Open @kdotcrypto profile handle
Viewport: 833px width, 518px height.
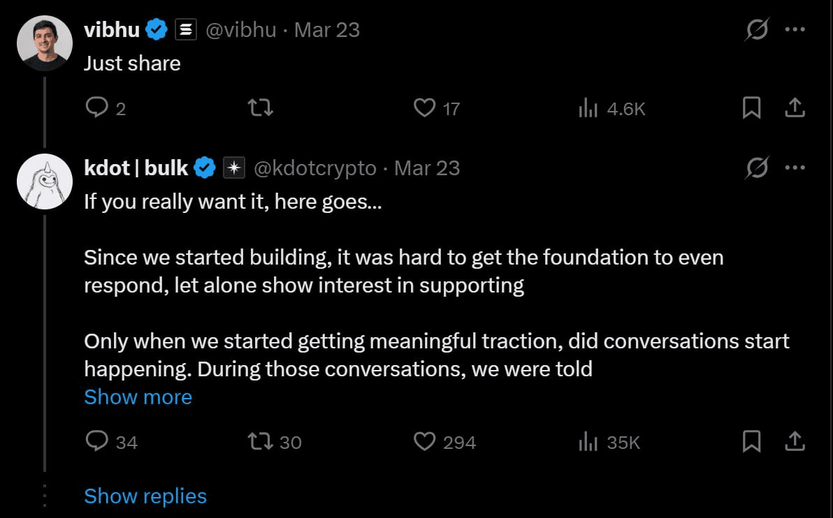[314, 168]
